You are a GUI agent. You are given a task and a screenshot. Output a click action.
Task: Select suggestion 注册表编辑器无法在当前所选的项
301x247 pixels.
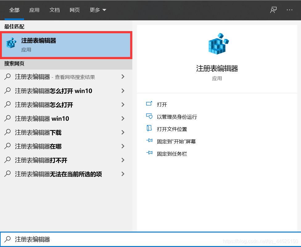[x=66, y=174]
